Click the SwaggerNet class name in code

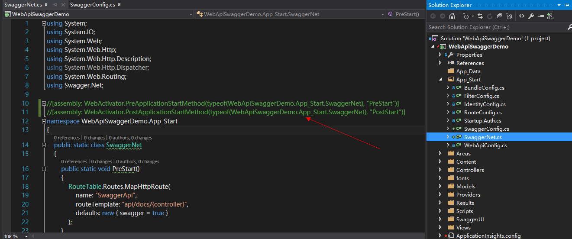point(124,145)
